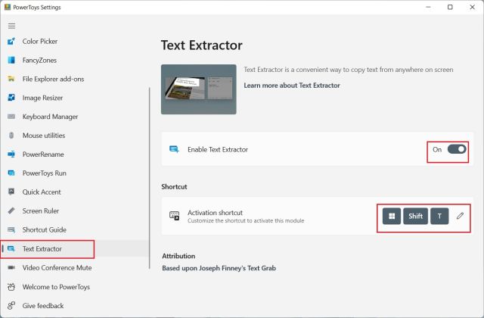Viewport: 484px width, 318px height.
Task: Minimize the PowerToys Settings window
Action: click(428, 7)
